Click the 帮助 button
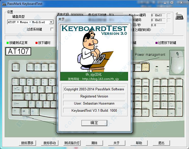Image resolution: width=189 pixels, height=149 pixels. [139, 143]
